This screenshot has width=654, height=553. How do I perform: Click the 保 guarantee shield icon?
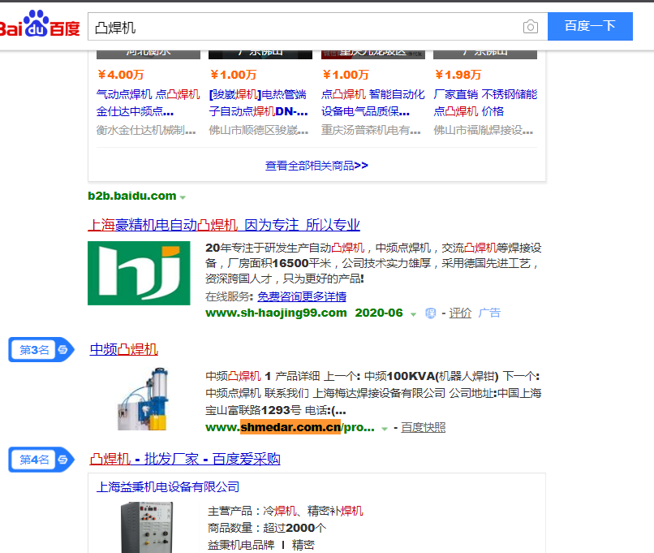(x=430, y=313)
